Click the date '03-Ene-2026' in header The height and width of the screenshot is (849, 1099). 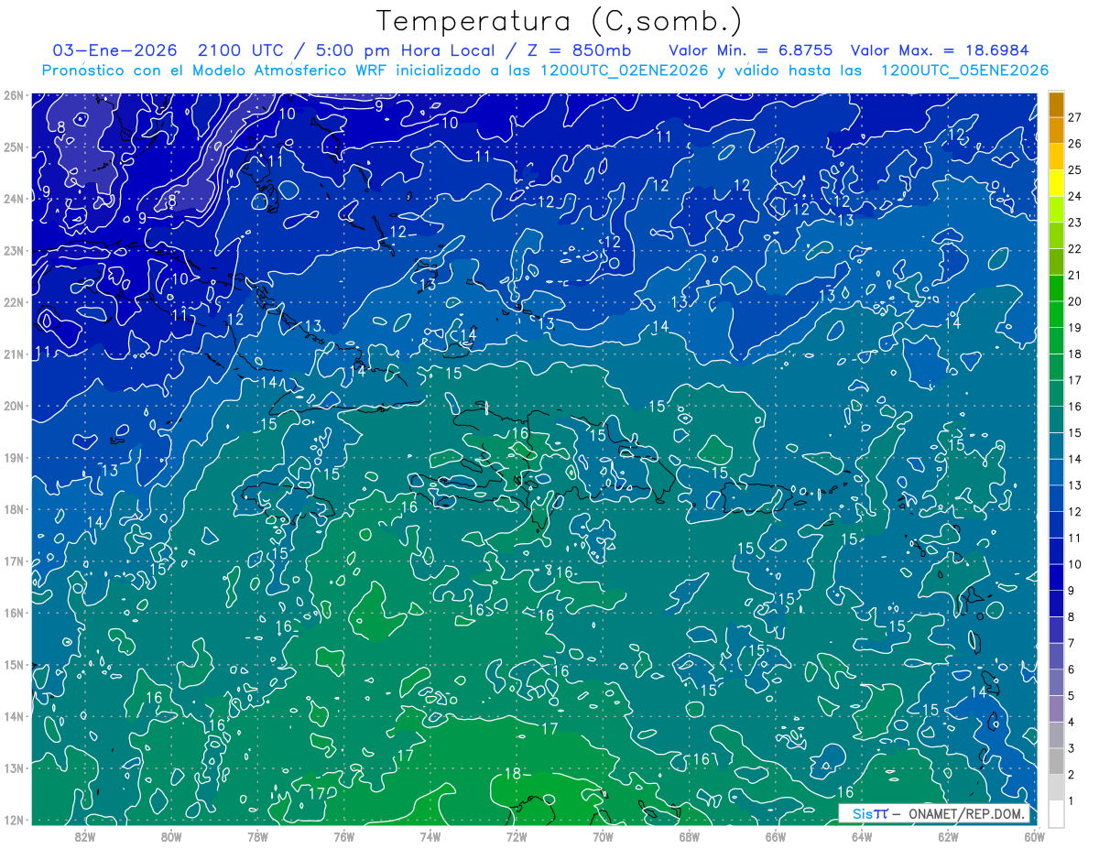pyautogui.click(x=116, y=50)
